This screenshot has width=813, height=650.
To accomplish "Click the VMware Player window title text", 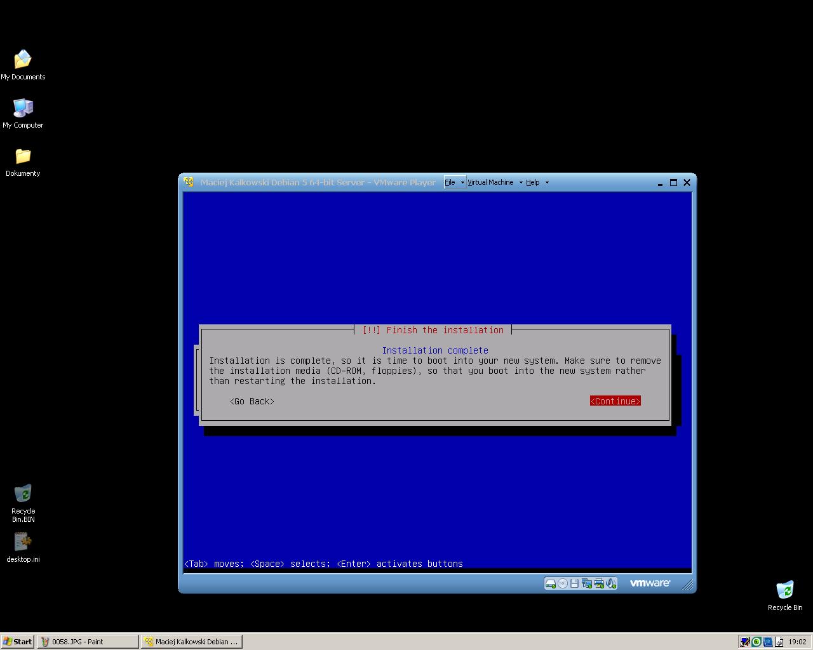I will pos(318,182).
